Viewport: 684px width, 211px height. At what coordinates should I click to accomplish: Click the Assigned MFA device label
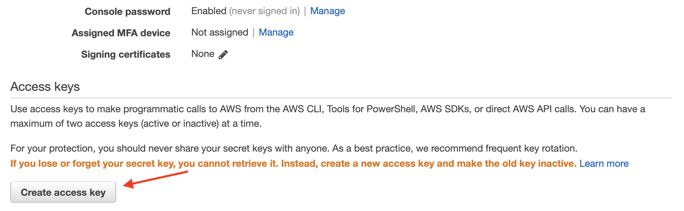click(x=121, y=33)
